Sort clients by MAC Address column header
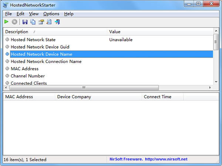 29,97
